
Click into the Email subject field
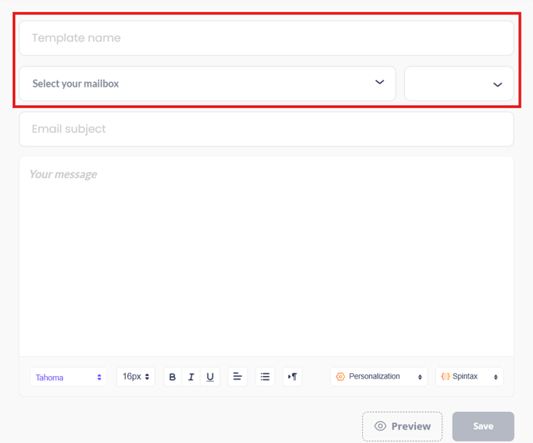click(266, 129)
